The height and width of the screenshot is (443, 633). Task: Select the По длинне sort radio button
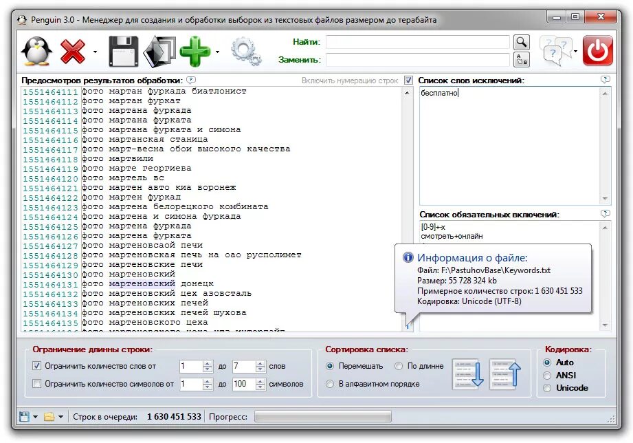tap(399, 366)
